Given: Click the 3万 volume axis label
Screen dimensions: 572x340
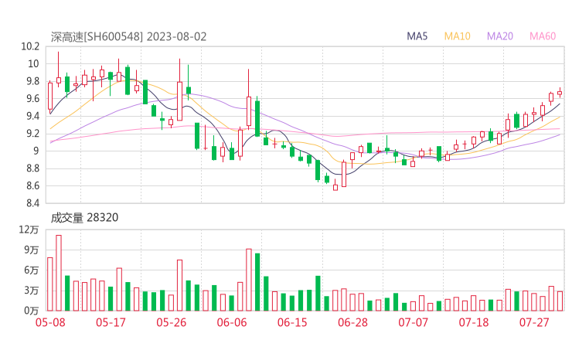Looking at the screenshot, I should 32,291.
